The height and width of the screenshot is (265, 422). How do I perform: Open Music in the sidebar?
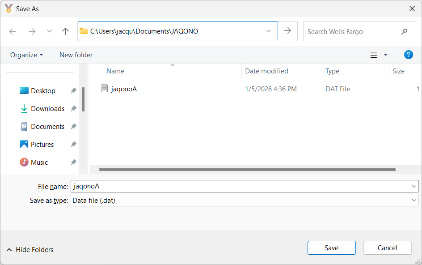click(x=39, y=162)
